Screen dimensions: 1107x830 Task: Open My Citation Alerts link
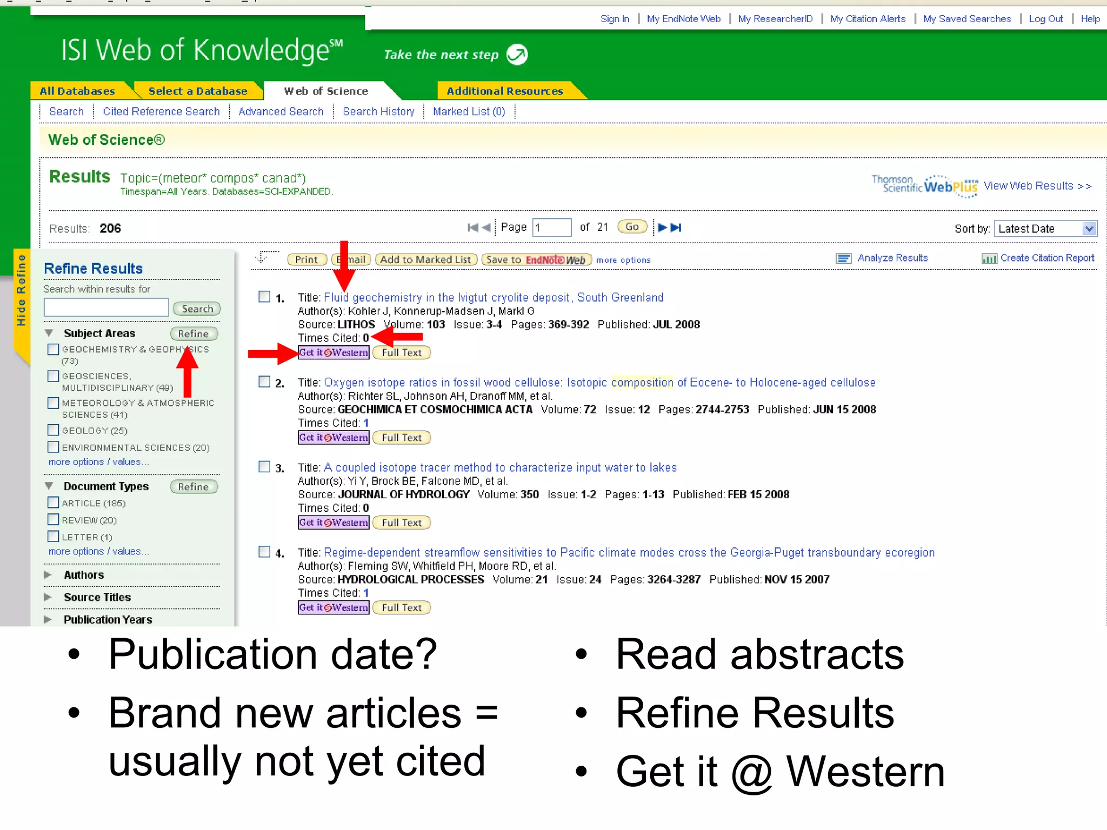[x=868, y=19]
